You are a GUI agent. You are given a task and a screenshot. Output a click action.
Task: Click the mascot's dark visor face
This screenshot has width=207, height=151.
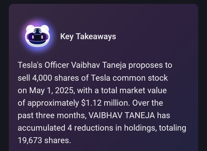click(38, 37)
